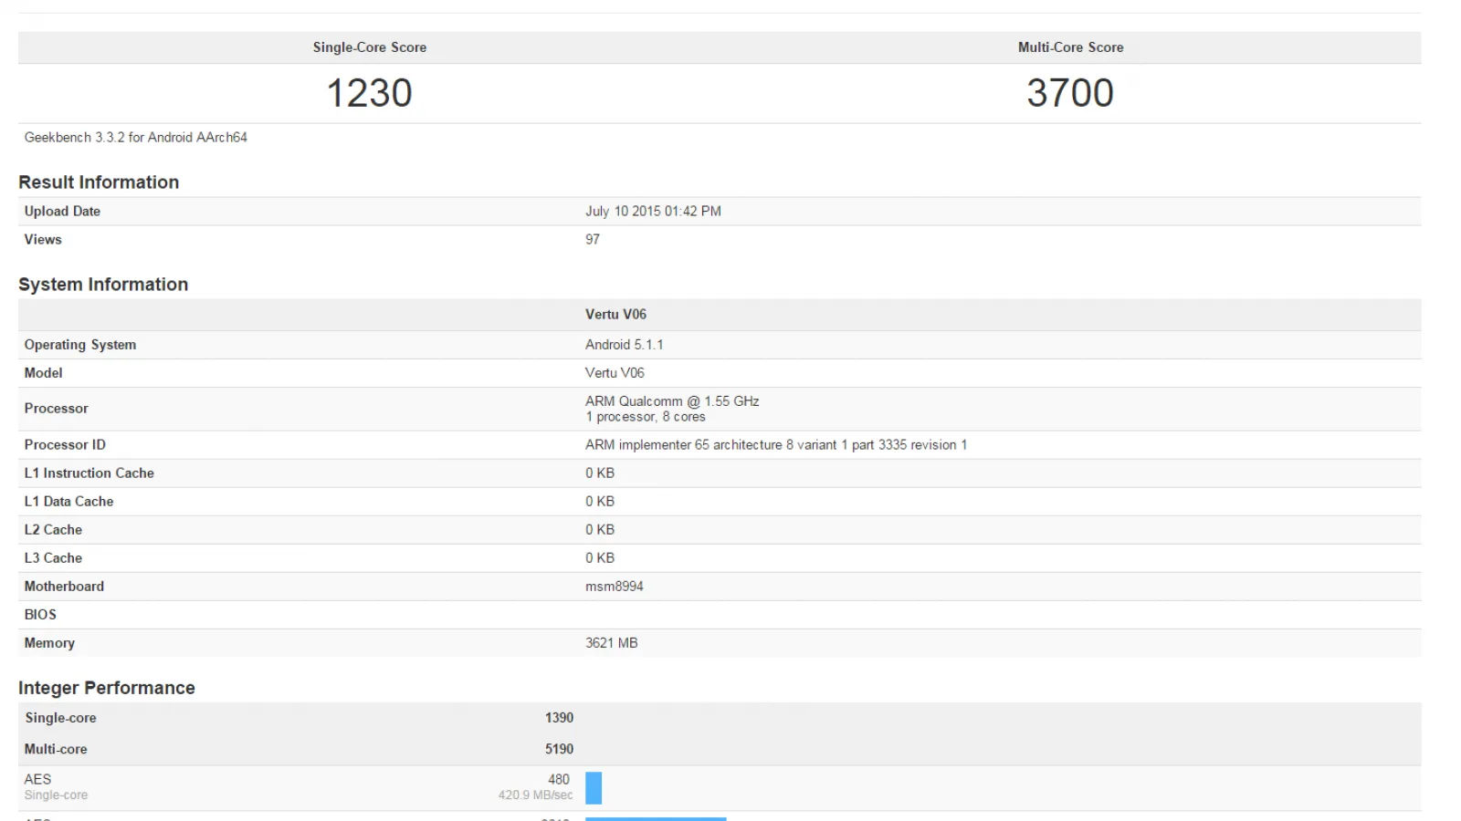This screenshot has width=1461, height=821.
Task: Click the Result Information heading
Action: [x=99, y=182]
